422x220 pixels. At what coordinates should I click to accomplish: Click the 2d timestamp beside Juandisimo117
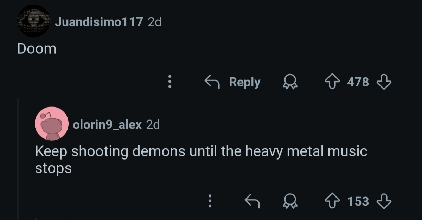154,22
